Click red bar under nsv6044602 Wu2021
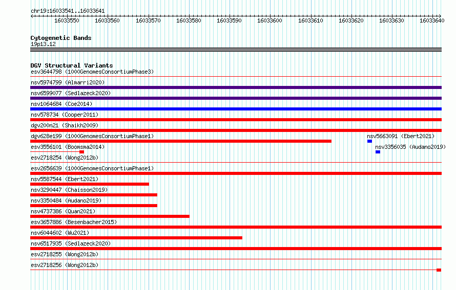This screenshot has width=456, height=290. point(136,238)
